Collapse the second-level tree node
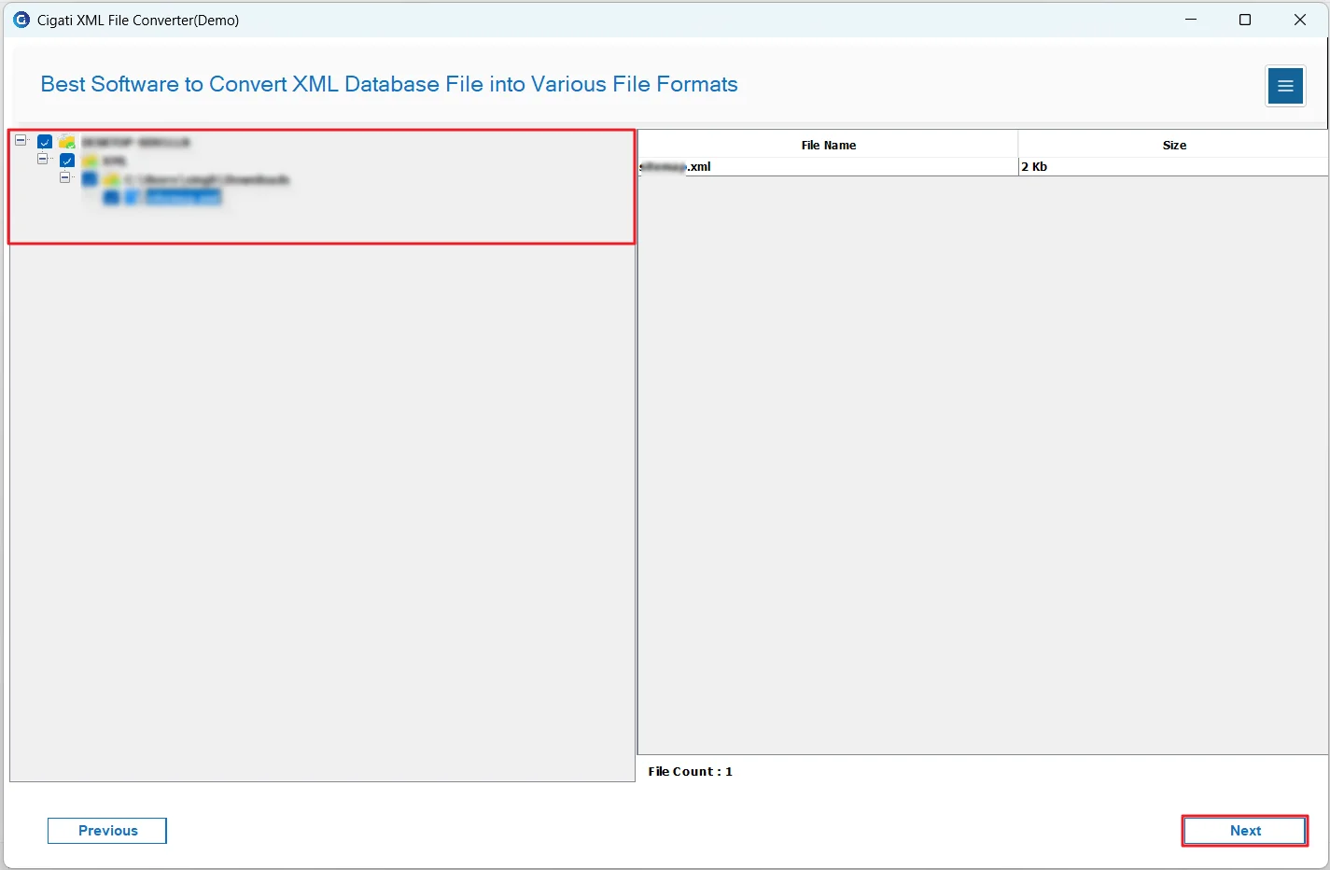 tap(43, 160)
